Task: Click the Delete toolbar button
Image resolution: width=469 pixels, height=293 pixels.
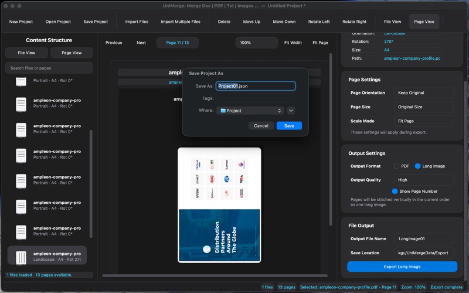Action: (224, 22)
